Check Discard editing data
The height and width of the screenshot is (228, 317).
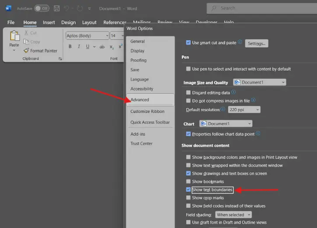tap(188, 93)
